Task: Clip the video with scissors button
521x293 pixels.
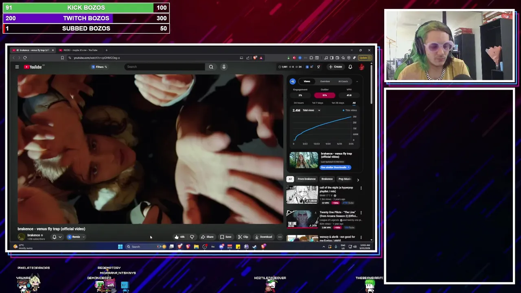Action: (243, 237)
